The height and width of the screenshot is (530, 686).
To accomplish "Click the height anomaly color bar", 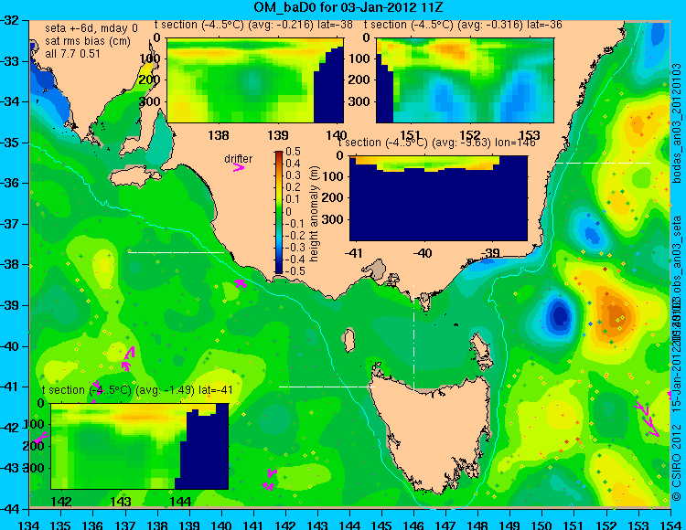I will coord(279,212).
